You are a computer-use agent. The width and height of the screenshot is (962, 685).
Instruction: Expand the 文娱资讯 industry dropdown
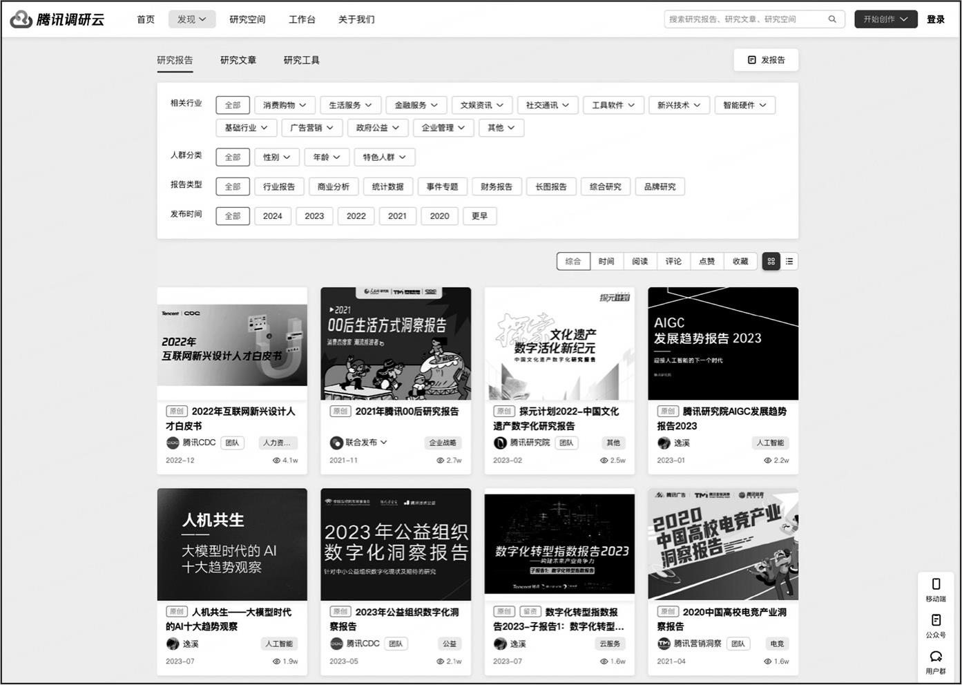click(x=482, y=105)
